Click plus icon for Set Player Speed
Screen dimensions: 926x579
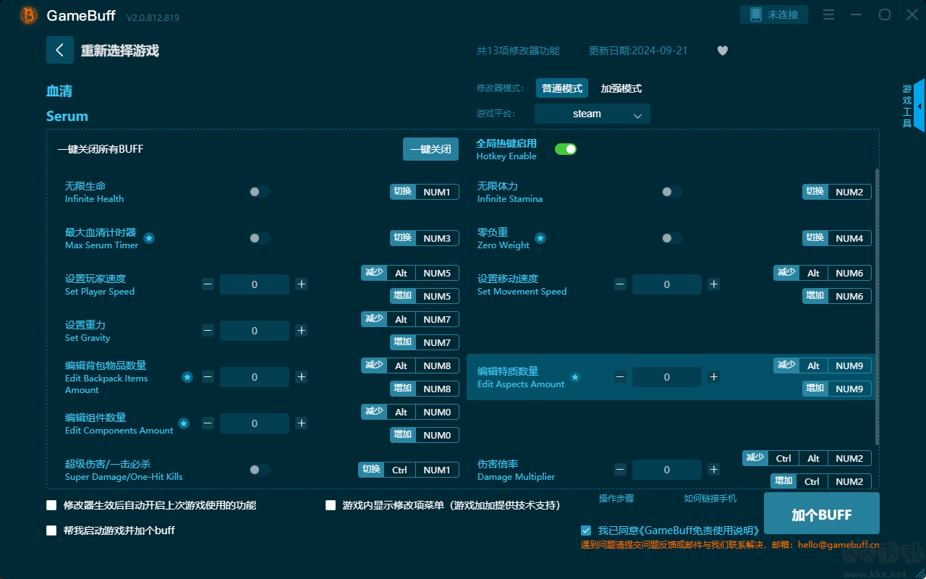click(x=302, y=284)
